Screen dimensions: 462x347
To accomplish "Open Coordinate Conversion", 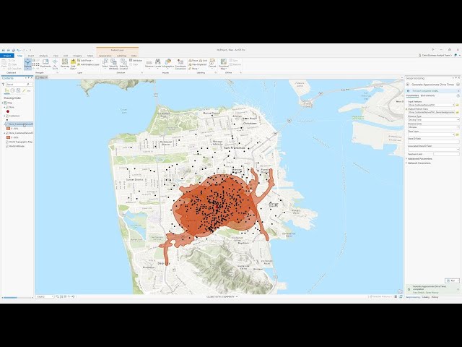I will [180, 64].
